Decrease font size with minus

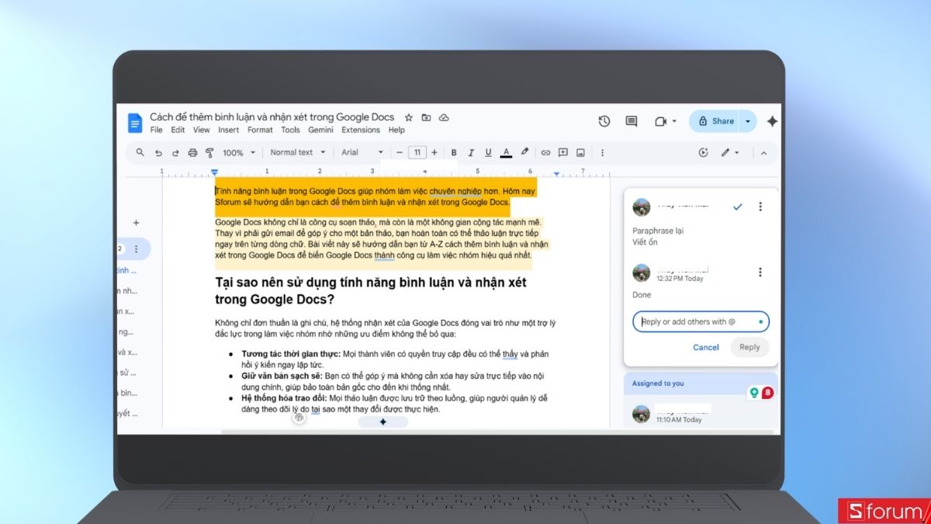click(400, 152)
